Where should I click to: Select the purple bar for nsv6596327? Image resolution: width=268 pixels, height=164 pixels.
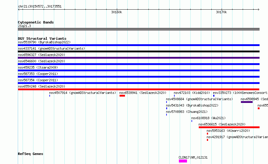pos(139,58)
